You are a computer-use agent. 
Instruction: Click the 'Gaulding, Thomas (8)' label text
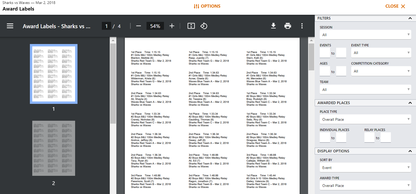(x=201, y=120)
